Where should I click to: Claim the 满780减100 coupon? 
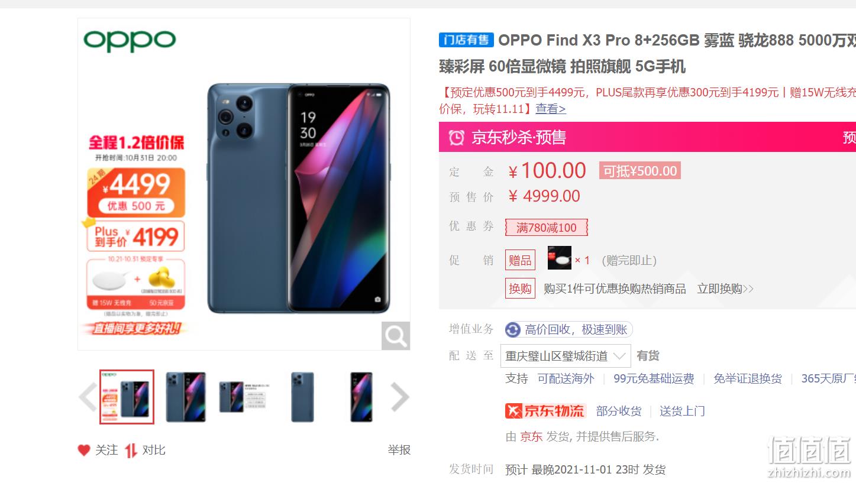coord(546,228)
